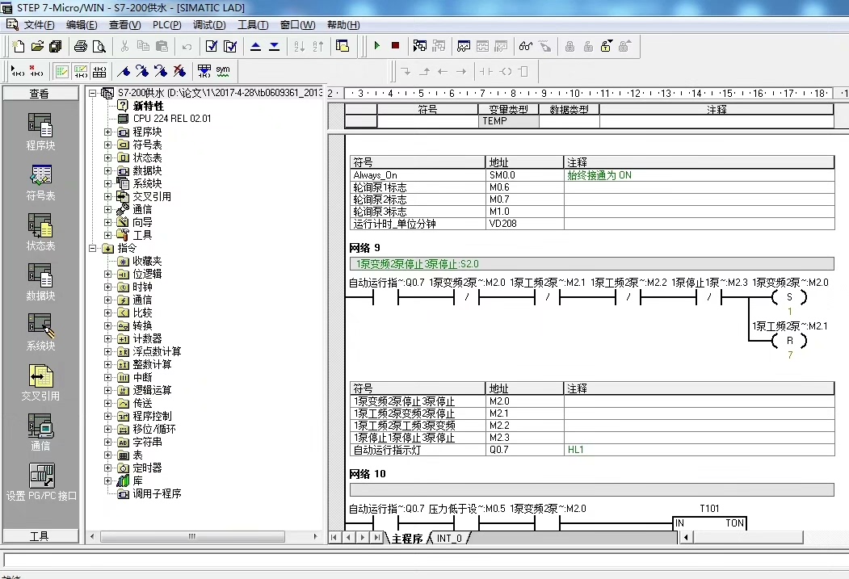Collapse the S7-200供水 project root

[x=93, y=93]
